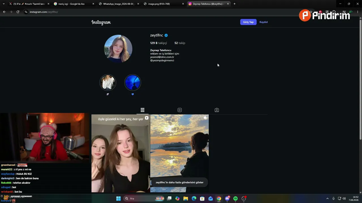
Task: Click the blue verified badge next to zeytlfnc
Action: [166, 35]
